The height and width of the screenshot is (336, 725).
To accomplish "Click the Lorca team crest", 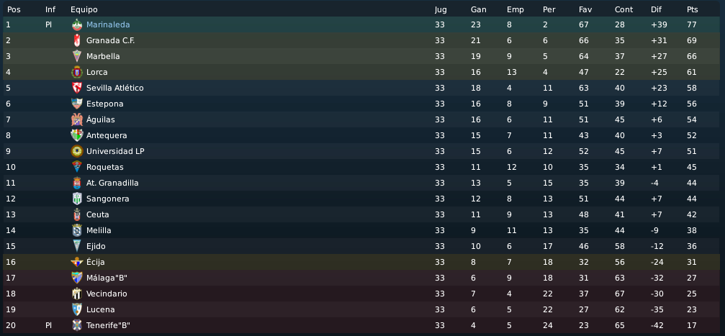I will pos(77,72).
